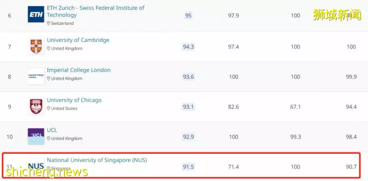Click overall score 93.1 for Chicago

[x=188, y=107]
